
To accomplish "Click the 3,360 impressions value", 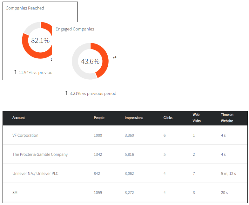I will [x=129, y=135].
